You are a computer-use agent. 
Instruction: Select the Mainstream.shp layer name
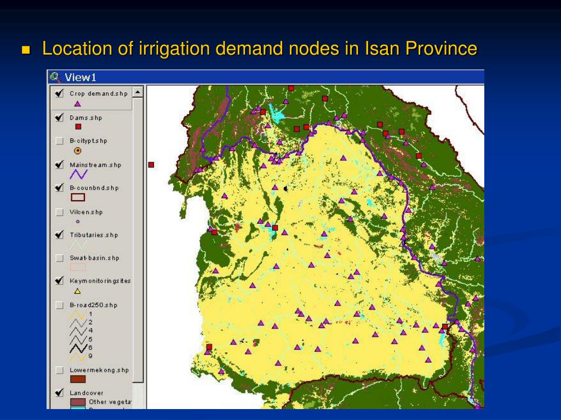click(95, 165)
